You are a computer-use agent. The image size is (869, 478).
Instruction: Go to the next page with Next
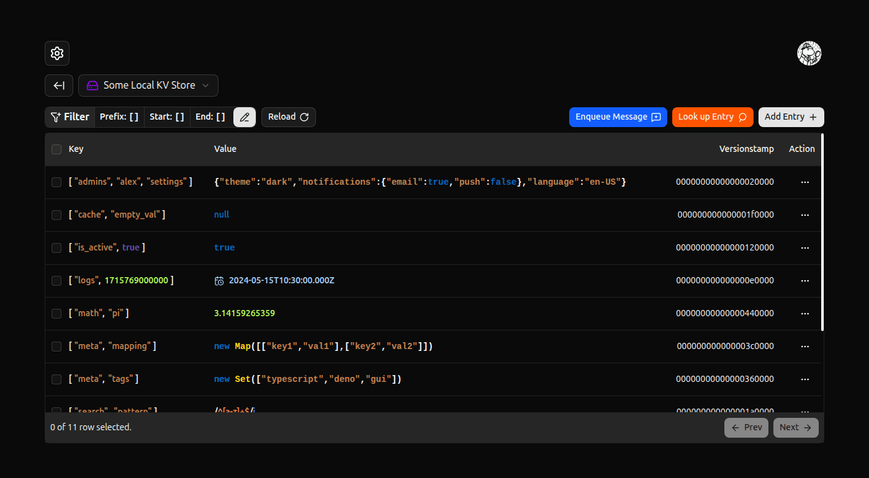click(795, 427)
